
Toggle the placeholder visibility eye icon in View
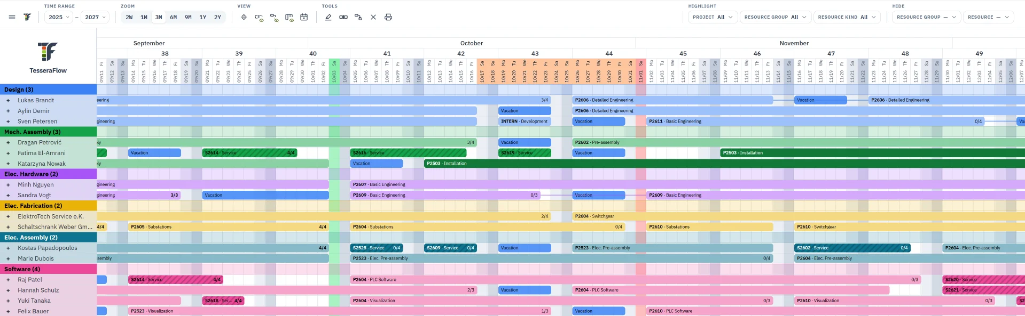click(x=259, y=17)
